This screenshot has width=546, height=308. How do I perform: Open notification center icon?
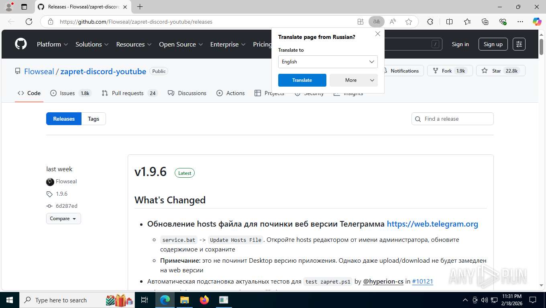click(533, 300)
